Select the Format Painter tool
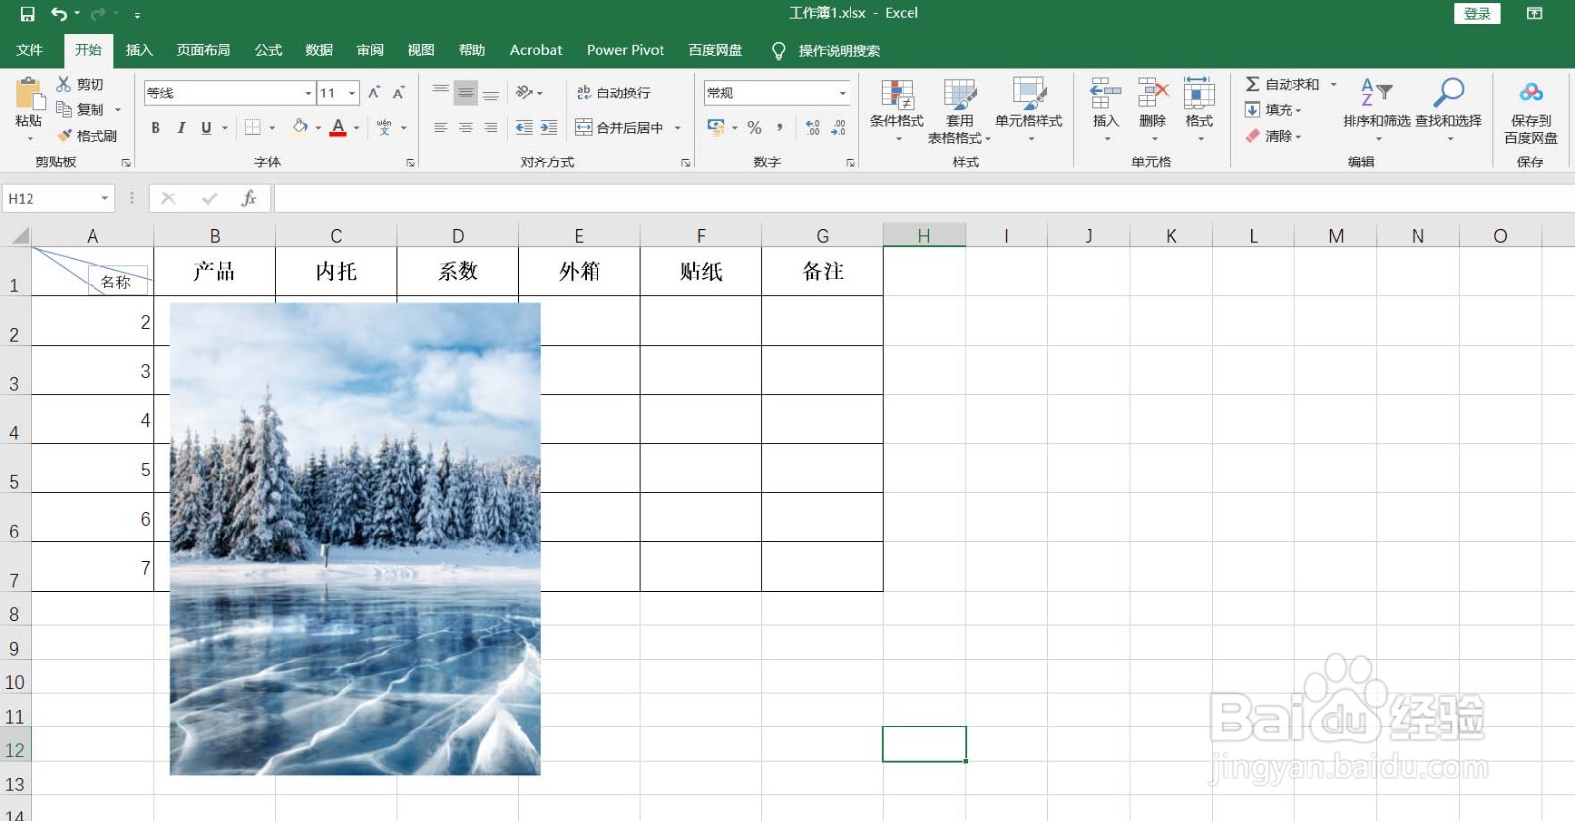 click(88, 136)
